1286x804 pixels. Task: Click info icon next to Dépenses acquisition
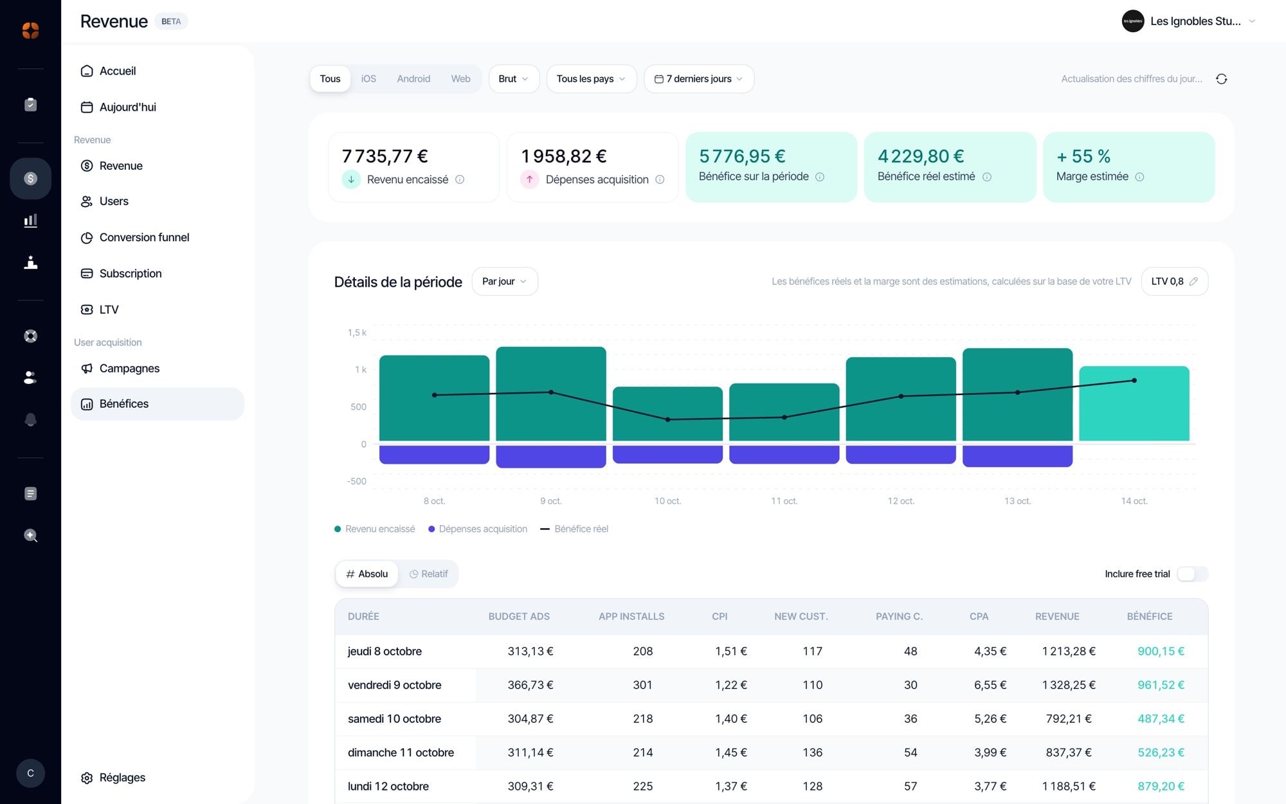[x=660, y=179]
